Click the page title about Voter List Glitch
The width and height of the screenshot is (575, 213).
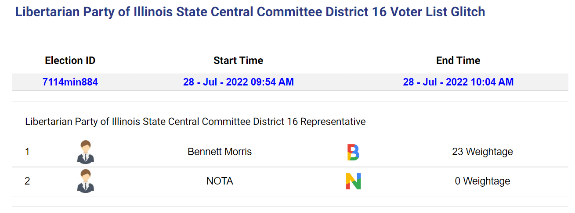pos(250,12)
